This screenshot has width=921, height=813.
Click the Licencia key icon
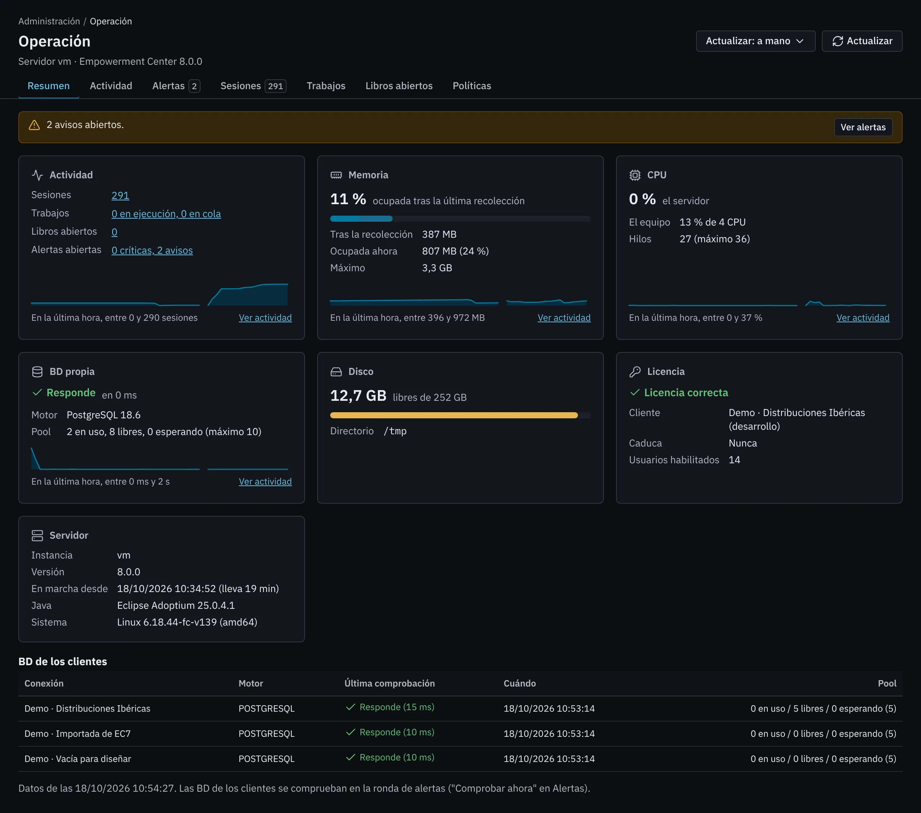[635, 371]
